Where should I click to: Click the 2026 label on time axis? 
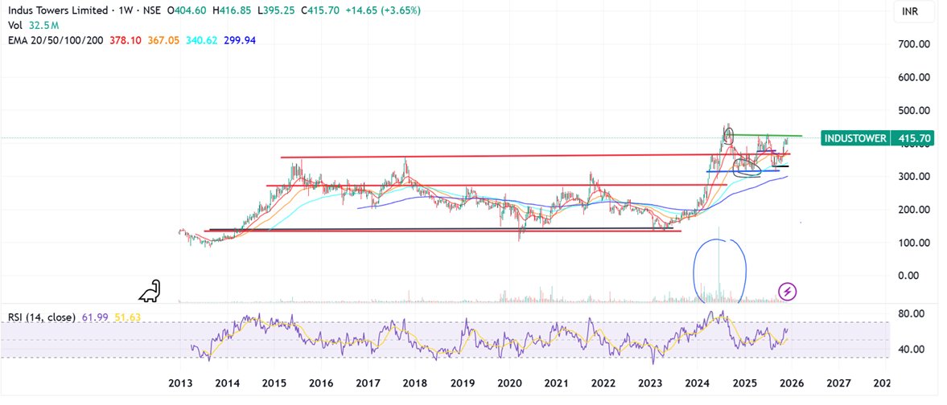791,383
